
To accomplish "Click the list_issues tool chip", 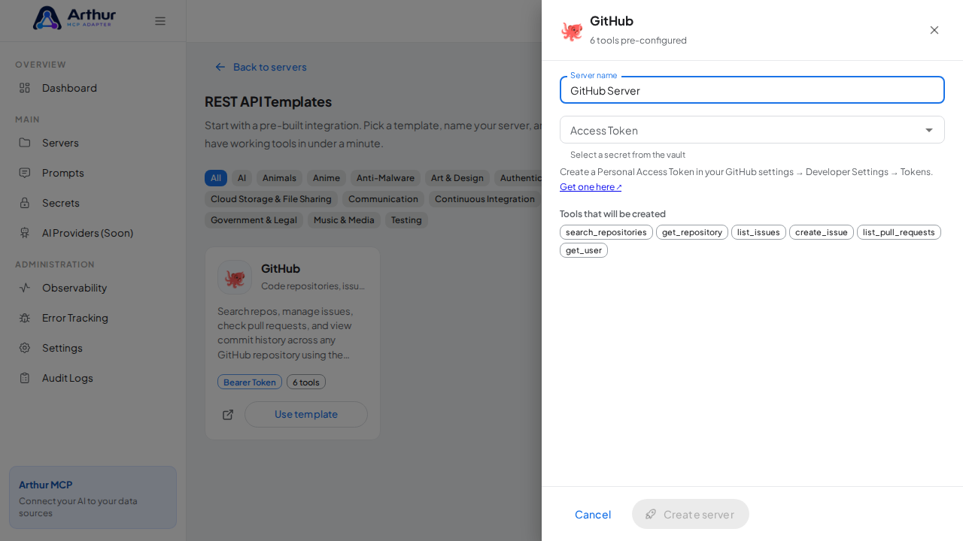I will [x=758, y=232].
